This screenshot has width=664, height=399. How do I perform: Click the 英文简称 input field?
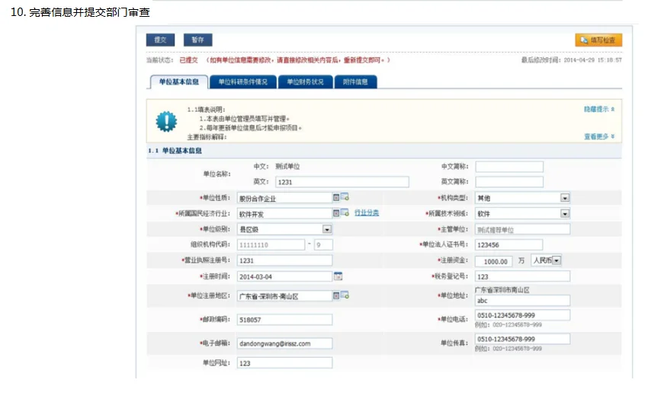(509, 182)
